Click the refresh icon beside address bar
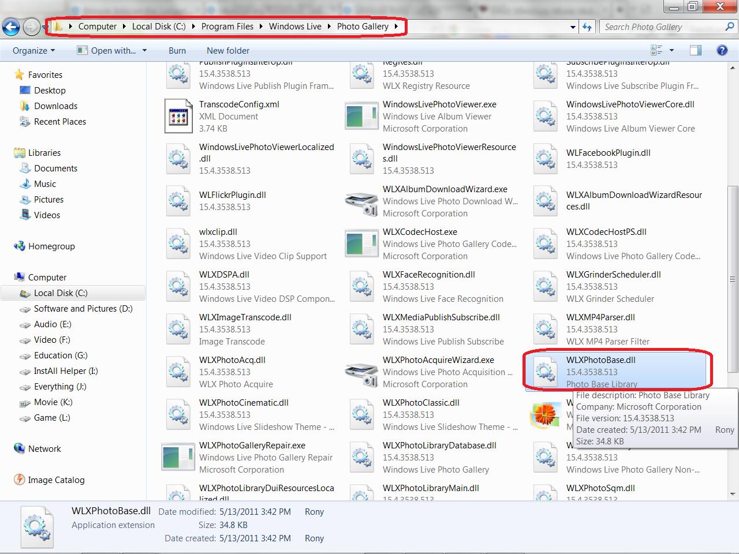The width and height of the screenshot is (739, 554). (587, 27)
